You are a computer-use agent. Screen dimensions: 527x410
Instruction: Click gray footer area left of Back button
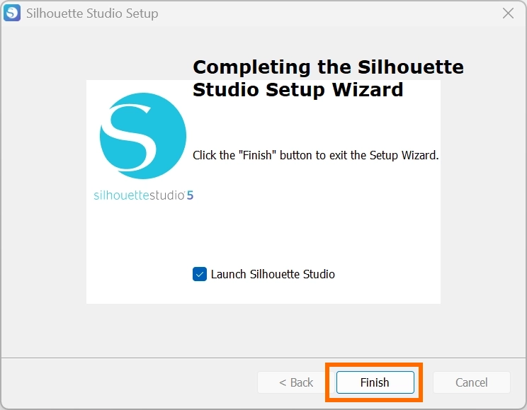pyautogui.click(x=127, y=382)
